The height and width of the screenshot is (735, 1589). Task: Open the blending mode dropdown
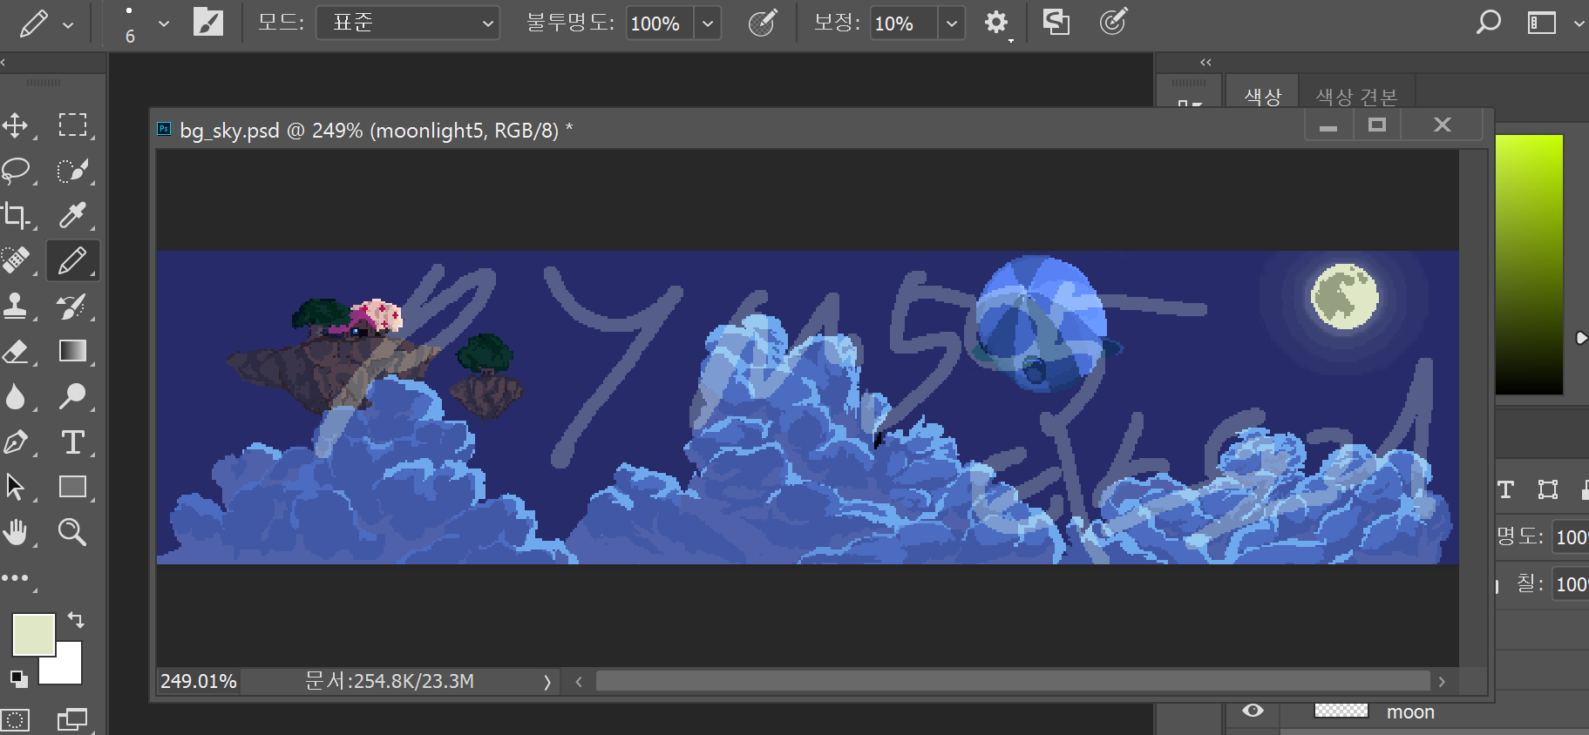coord(407,23)
